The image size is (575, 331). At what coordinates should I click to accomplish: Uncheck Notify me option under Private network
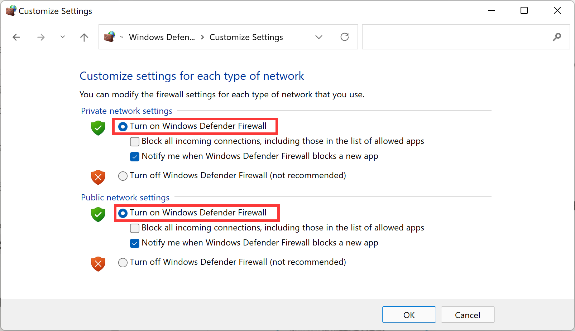135,157
